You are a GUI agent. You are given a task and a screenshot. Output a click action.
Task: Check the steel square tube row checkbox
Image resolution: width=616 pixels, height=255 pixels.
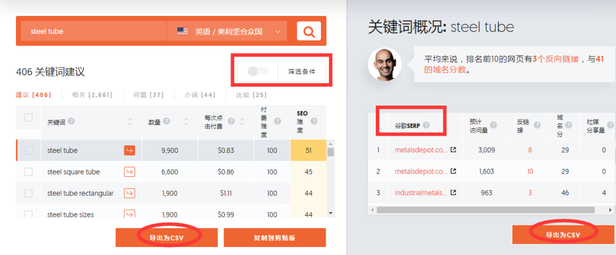29,172
